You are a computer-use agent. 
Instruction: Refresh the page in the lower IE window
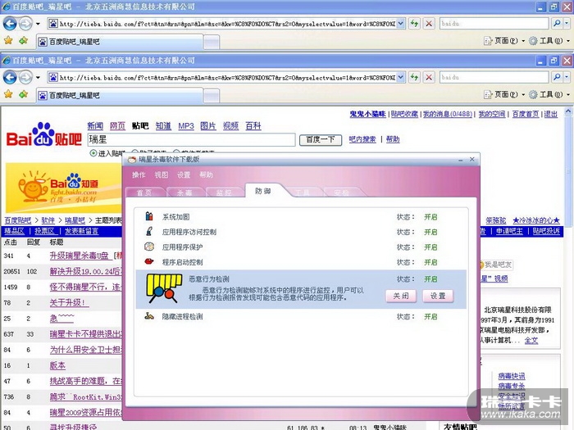[414, 78]
